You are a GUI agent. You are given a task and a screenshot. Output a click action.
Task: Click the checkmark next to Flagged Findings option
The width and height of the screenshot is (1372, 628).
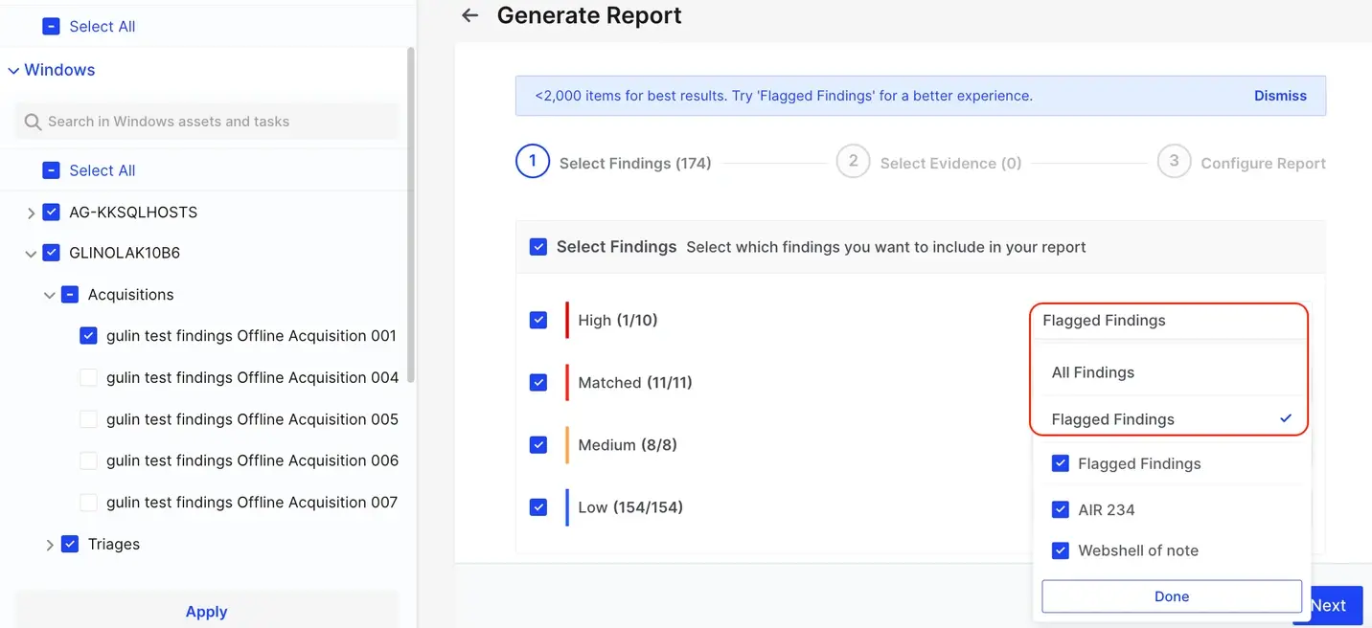click(x=1286, y=418)
